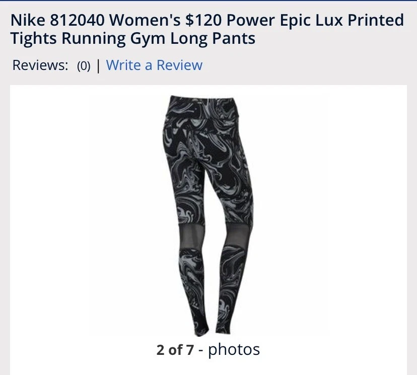Click Power Epic Lux Printed in title
The width and height of the screenshot is (417, 375).
(x=315, y=20)
